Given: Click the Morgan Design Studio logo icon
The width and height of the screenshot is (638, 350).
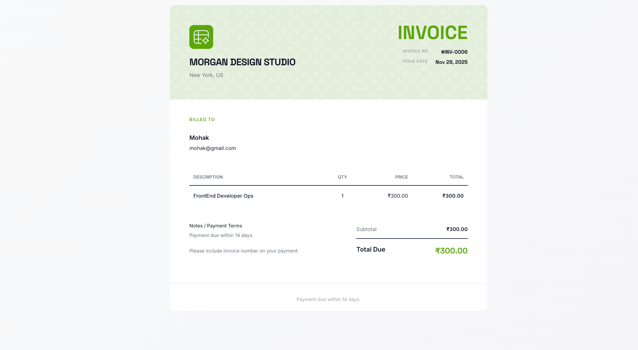Looking at the screenshot, I should [x=201, y=37].
